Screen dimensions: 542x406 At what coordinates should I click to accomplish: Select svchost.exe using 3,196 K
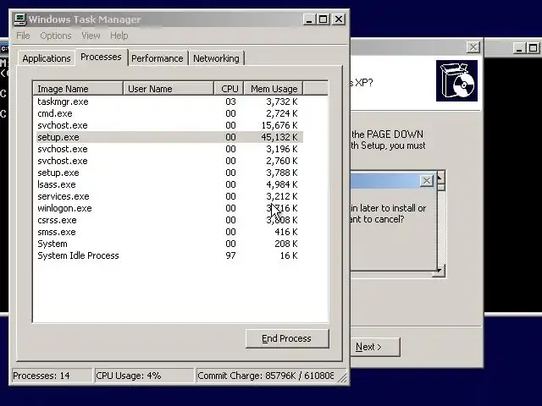point(169,149)
